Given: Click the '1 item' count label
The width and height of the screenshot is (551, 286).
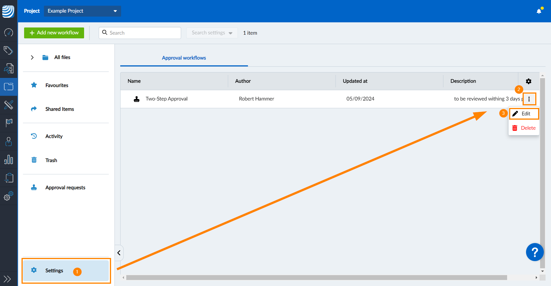Looking at the screenshot, I should (x=250, y=33).
